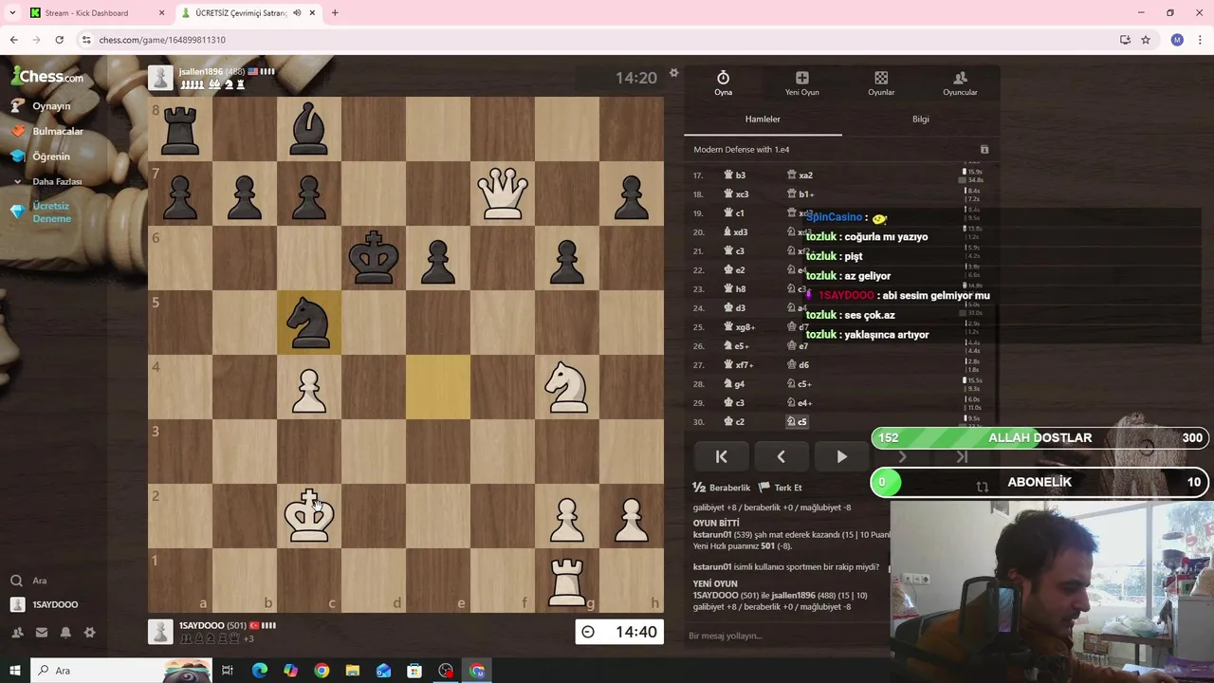Viewport: 1214px width, 683px height.
Task: Click the browser back arrow
Action: pos(13,40)
